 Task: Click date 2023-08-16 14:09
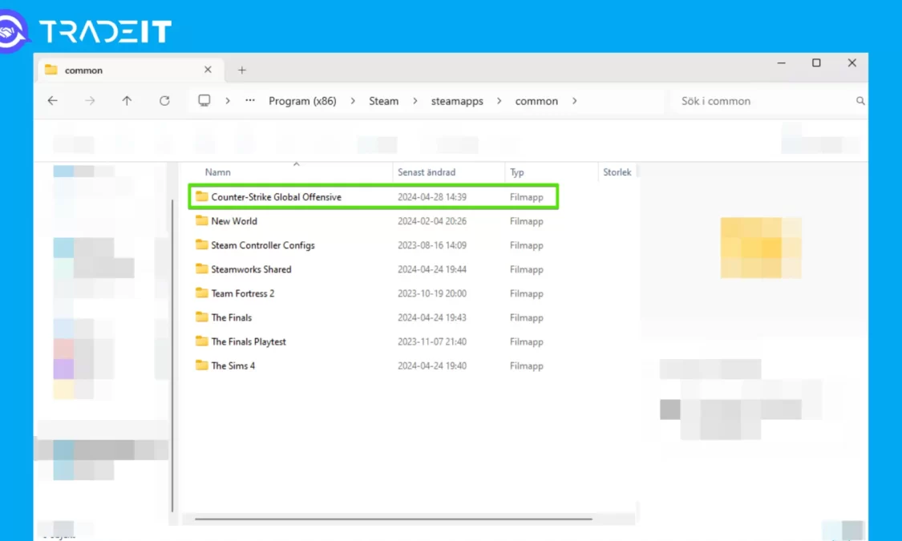pyautogui.click(x=432, y=245)
